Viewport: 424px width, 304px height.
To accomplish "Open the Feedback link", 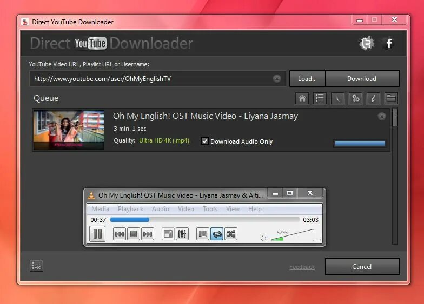I will pos(302,267).
